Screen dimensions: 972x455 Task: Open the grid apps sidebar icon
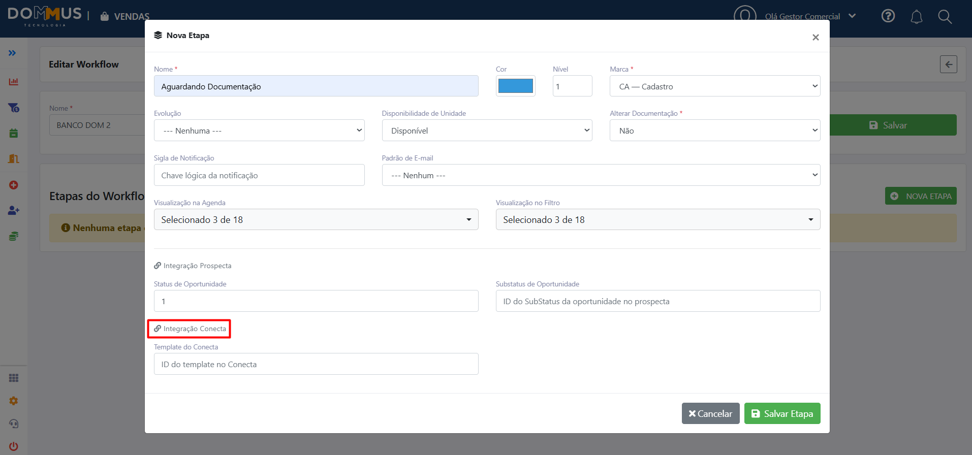click(x=14, y=378)
